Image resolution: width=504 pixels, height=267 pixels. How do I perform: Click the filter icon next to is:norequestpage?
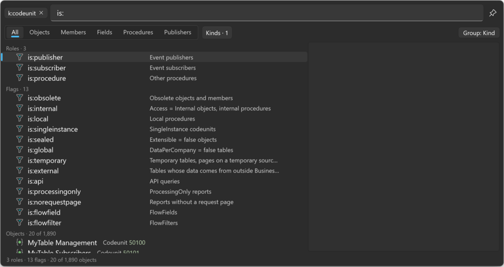coord(20,201)
